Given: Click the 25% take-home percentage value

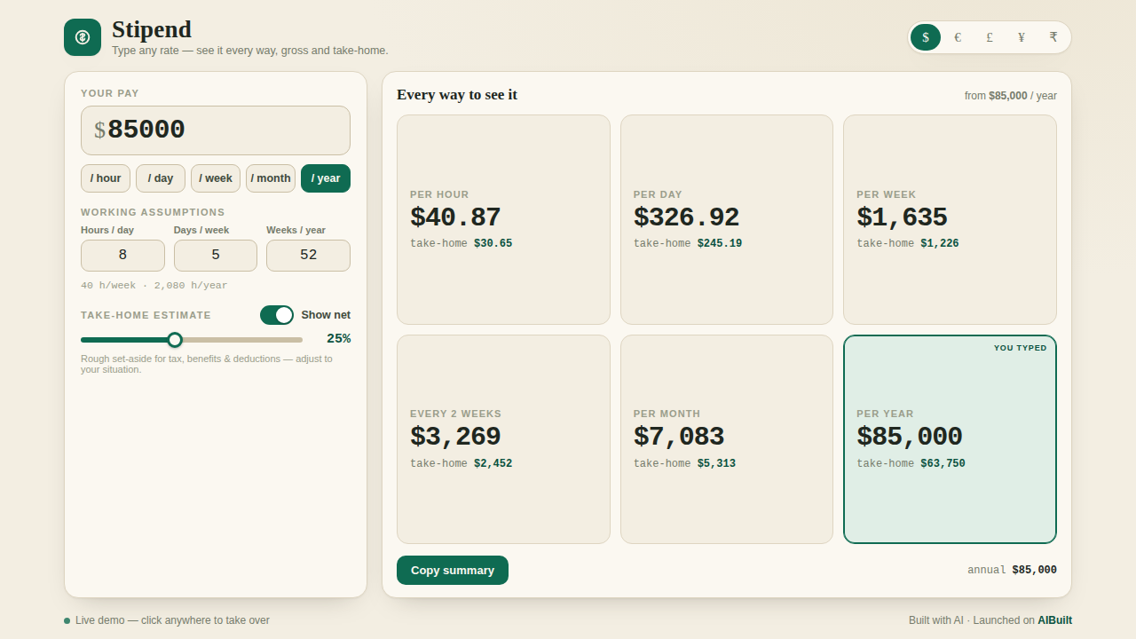Looking at the screenshot, I should coord(338,338).
